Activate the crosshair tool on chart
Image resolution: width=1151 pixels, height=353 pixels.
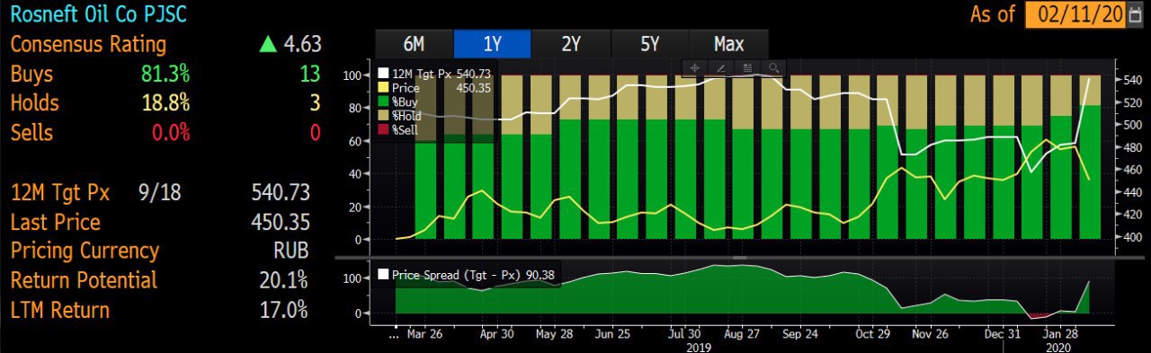694,67
